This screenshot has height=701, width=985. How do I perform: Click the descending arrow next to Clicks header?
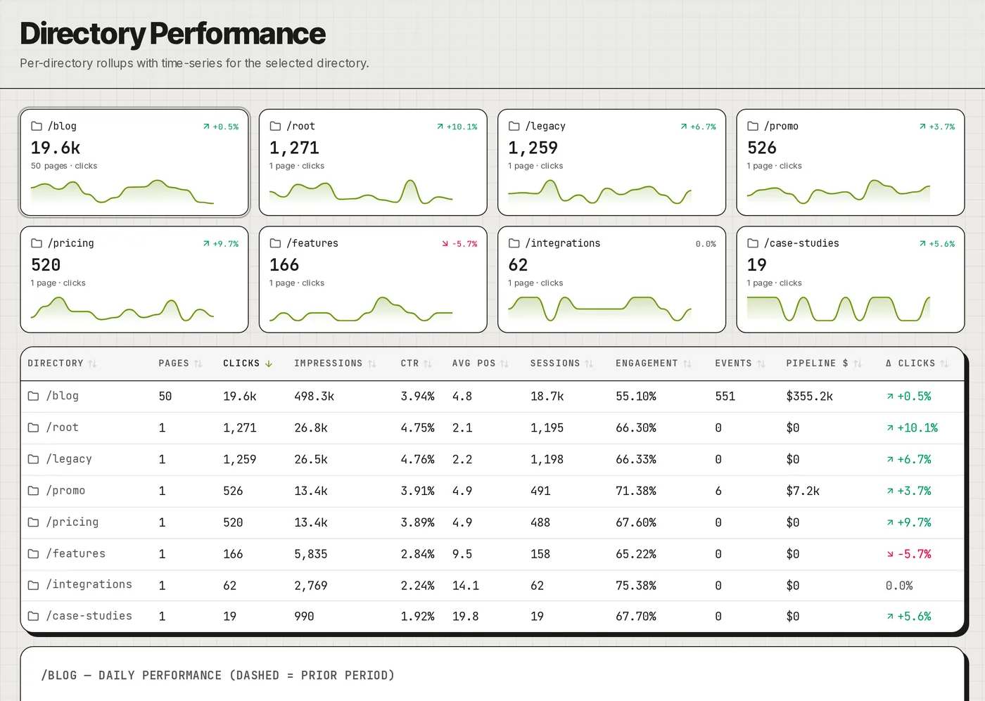[x=269, y=364]
